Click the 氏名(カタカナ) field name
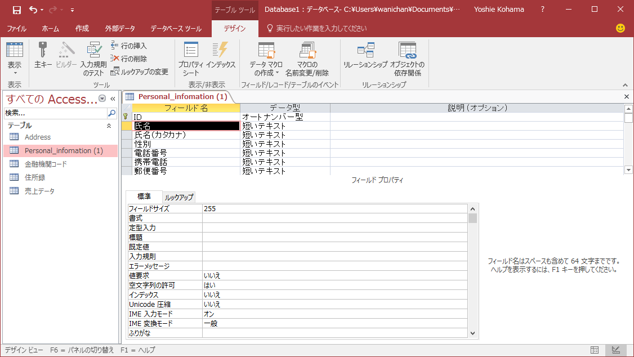Viewport: 634px width, 357px height. (186, 135)
